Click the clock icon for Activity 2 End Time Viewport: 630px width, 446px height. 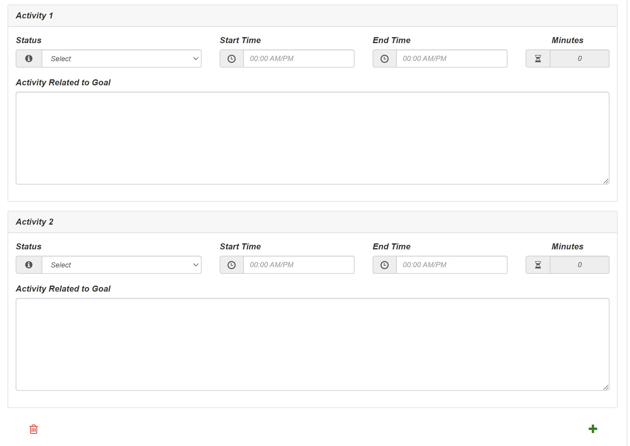pos(384,265)
